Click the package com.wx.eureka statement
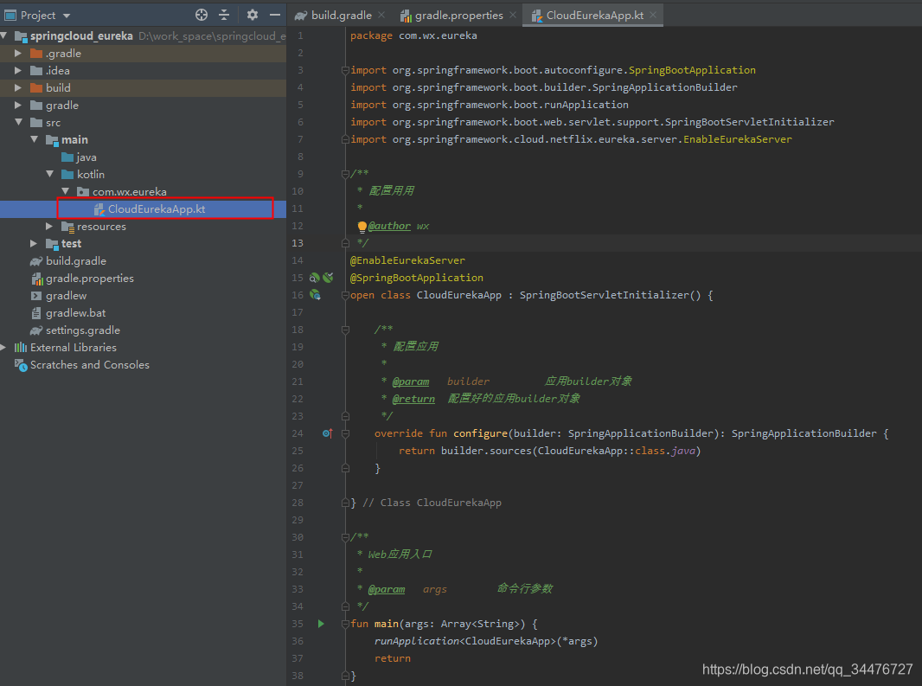 point(413,35)
